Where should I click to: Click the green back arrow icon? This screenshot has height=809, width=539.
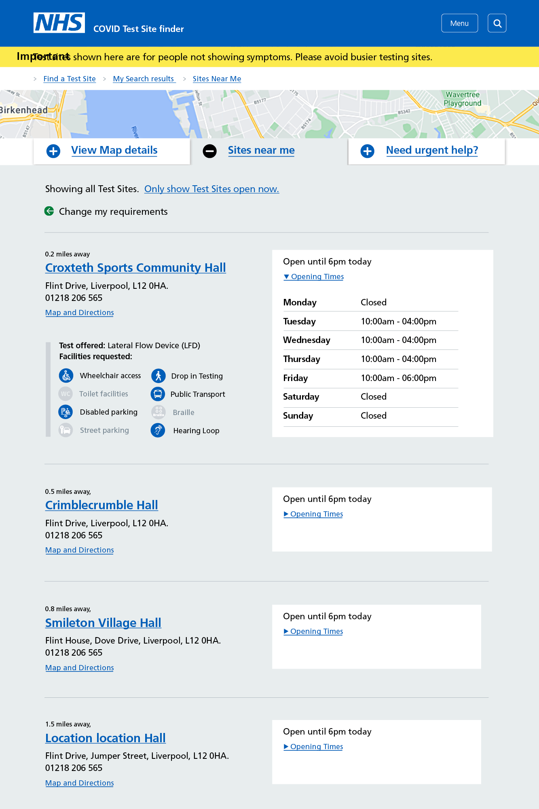(49, 211)
